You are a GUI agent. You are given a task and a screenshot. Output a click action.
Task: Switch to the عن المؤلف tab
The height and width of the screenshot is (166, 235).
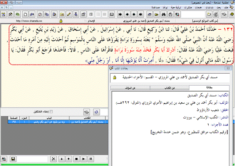tap(130, 88)
